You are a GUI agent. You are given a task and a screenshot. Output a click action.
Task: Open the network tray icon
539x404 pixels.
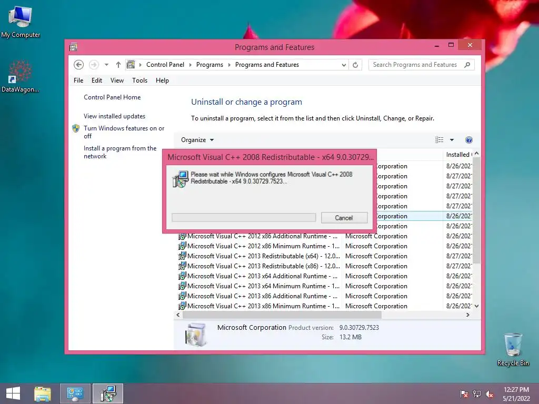(x=477, y=394)
